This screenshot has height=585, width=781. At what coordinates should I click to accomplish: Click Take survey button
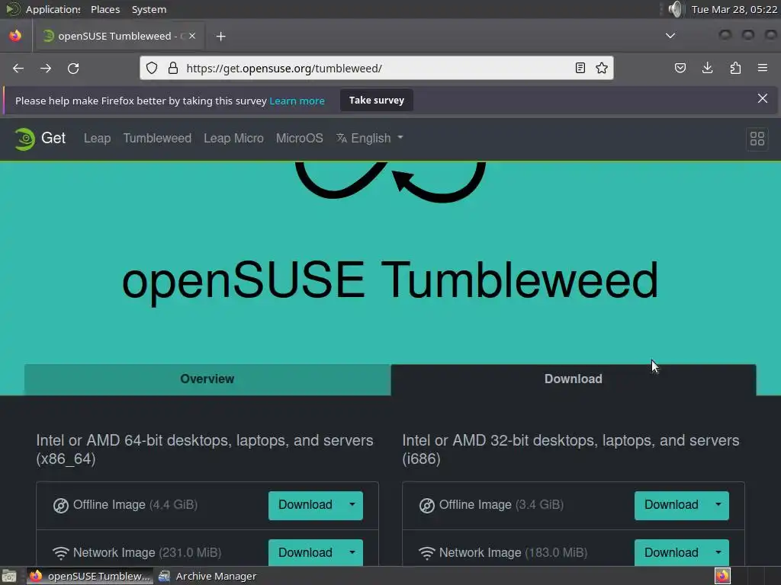377,100
